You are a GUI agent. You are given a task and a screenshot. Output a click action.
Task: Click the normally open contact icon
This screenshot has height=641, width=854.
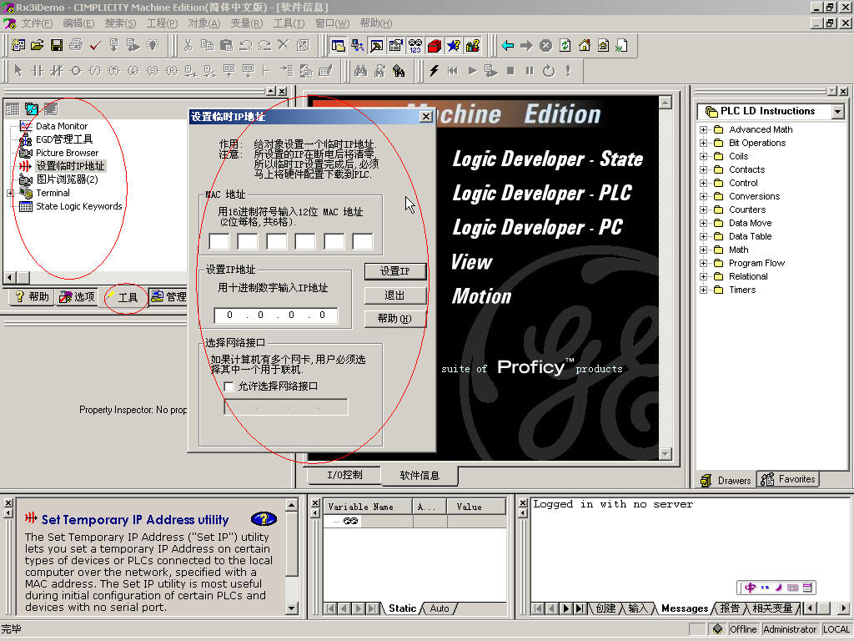tap(38, 71)
